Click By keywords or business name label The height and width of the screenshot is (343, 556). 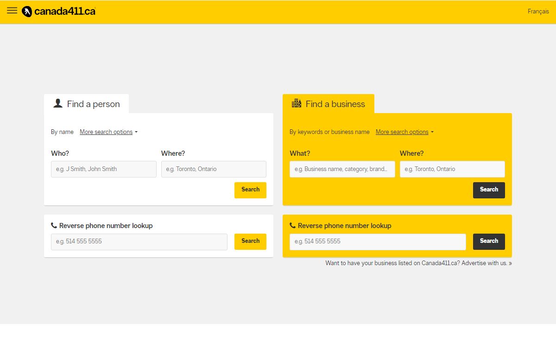(329, 132)
